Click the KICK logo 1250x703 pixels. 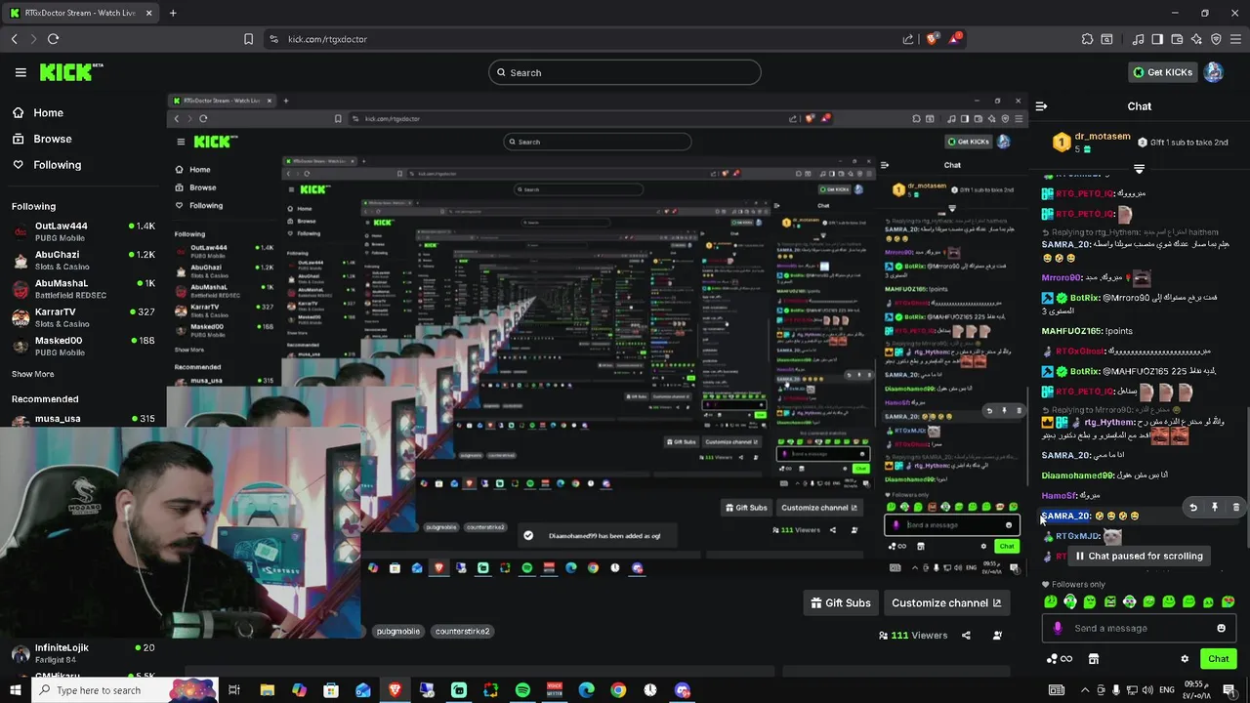(x=70, y=72)
